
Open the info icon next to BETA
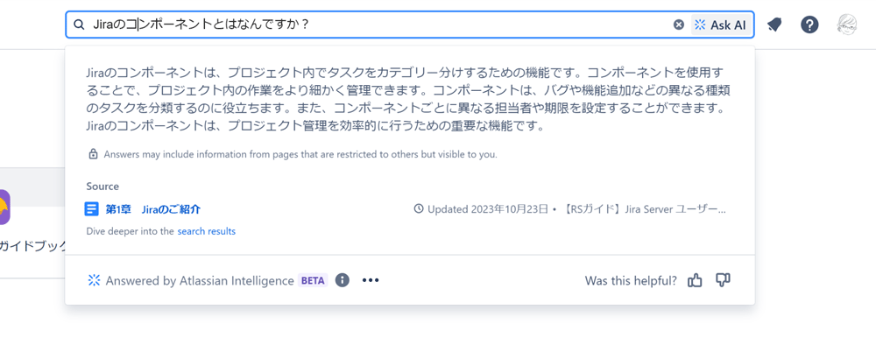(x=343, y=279)
